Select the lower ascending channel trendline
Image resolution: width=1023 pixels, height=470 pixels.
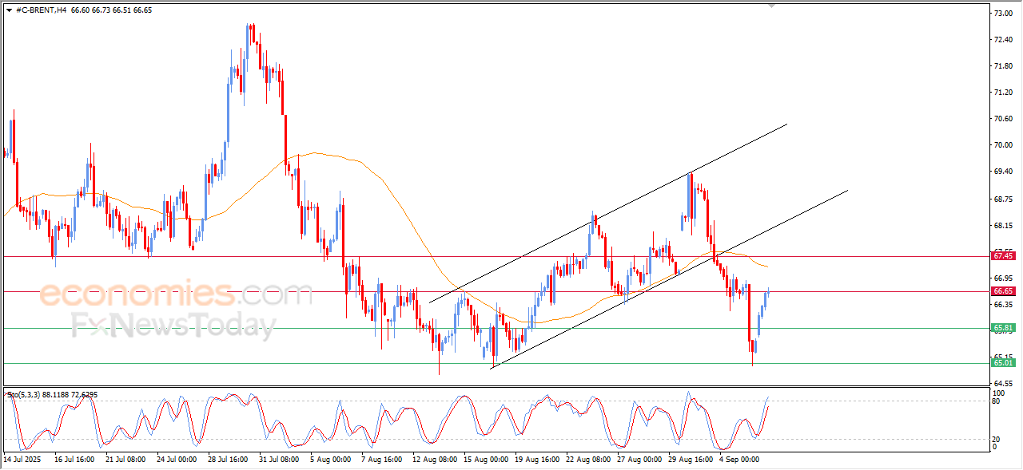coord(670,278)
